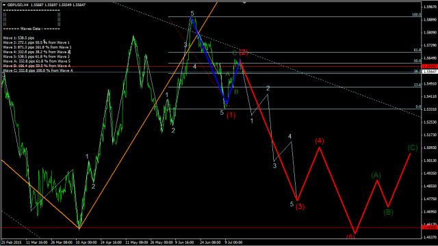
Task: Click the triangle arrow beside GBPUSD,H4 title
Action: pyautogui.click(x=4, y=5)
